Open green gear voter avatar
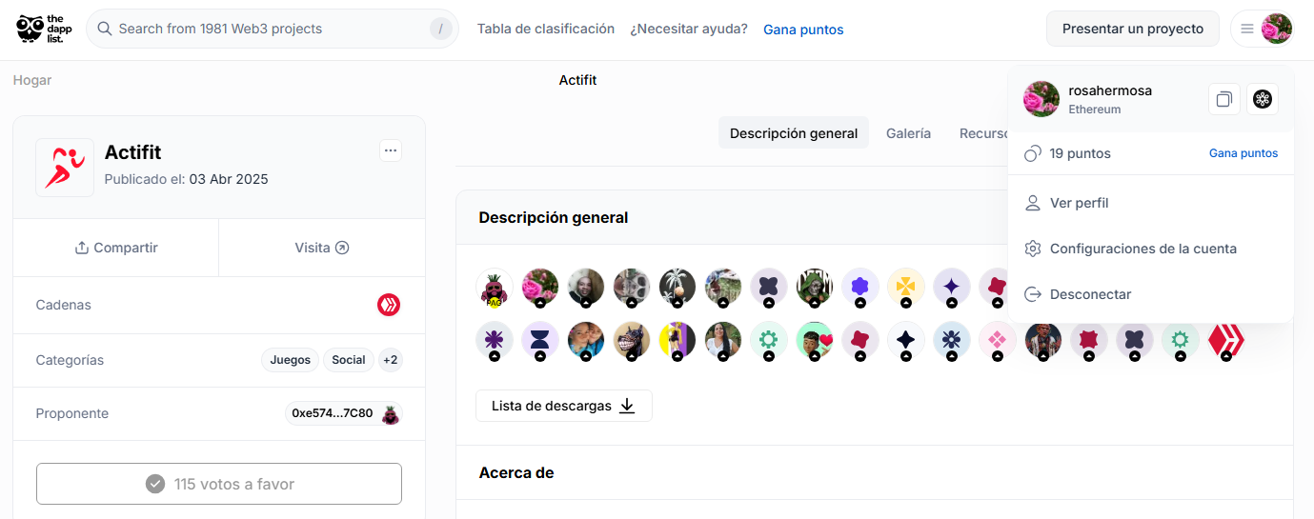 pos(769,340)
